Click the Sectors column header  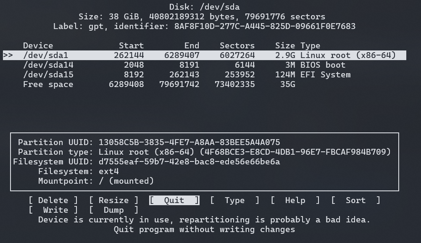click(237, 45)
